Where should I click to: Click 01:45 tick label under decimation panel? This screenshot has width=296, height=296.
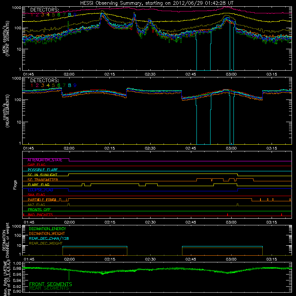(29, 259)
